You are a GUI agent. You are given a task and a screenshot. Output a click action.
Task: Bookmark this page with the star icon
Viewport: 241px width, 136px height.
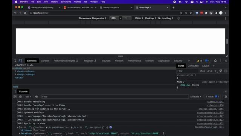click(191, 13)
